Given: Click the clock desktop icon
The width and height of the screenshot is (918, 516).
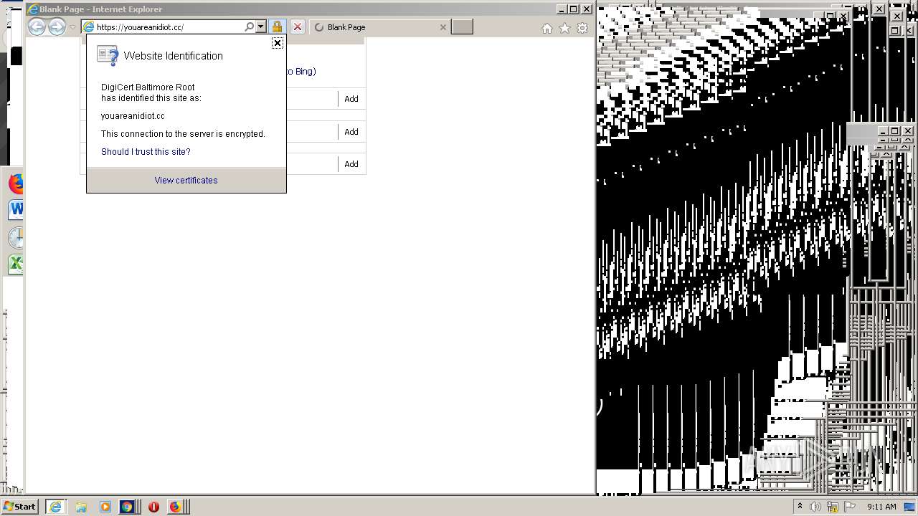Looking at the screenshot, I should click(x=16, y=238).
